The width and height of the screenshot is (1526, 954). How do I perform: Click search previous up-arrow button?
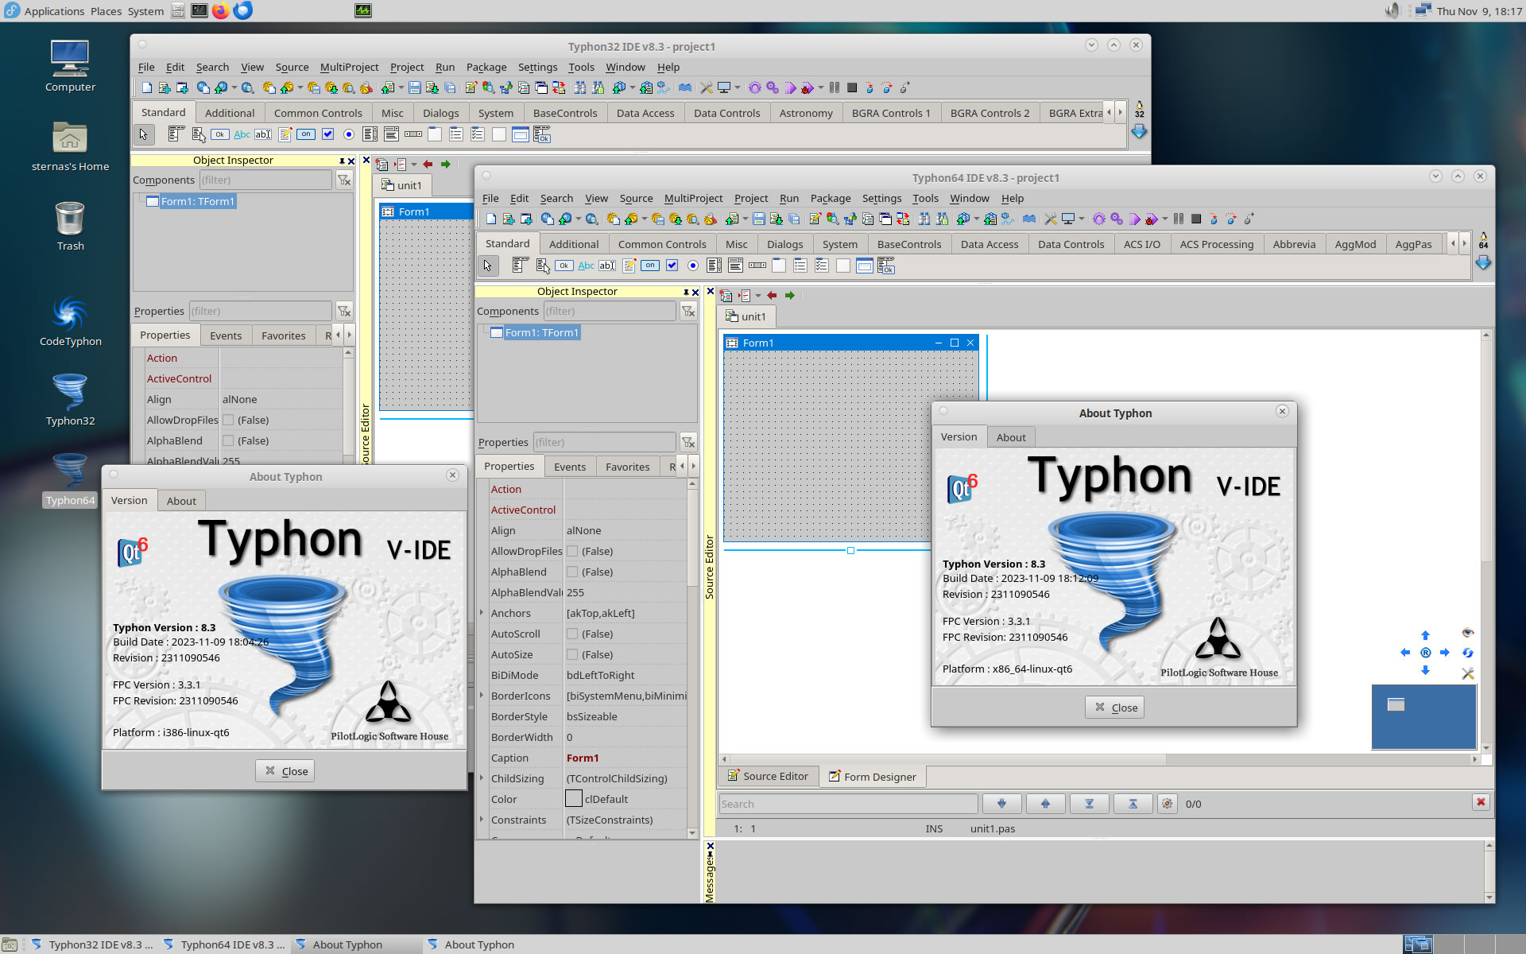point(1046,804)
